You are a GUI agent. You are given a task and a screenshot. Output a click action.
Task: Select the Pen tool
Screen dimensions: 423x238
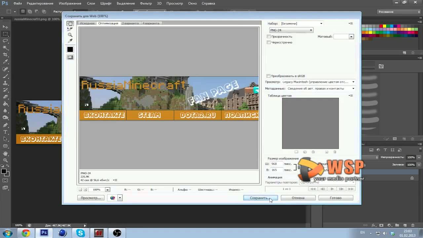coord(5,125)
